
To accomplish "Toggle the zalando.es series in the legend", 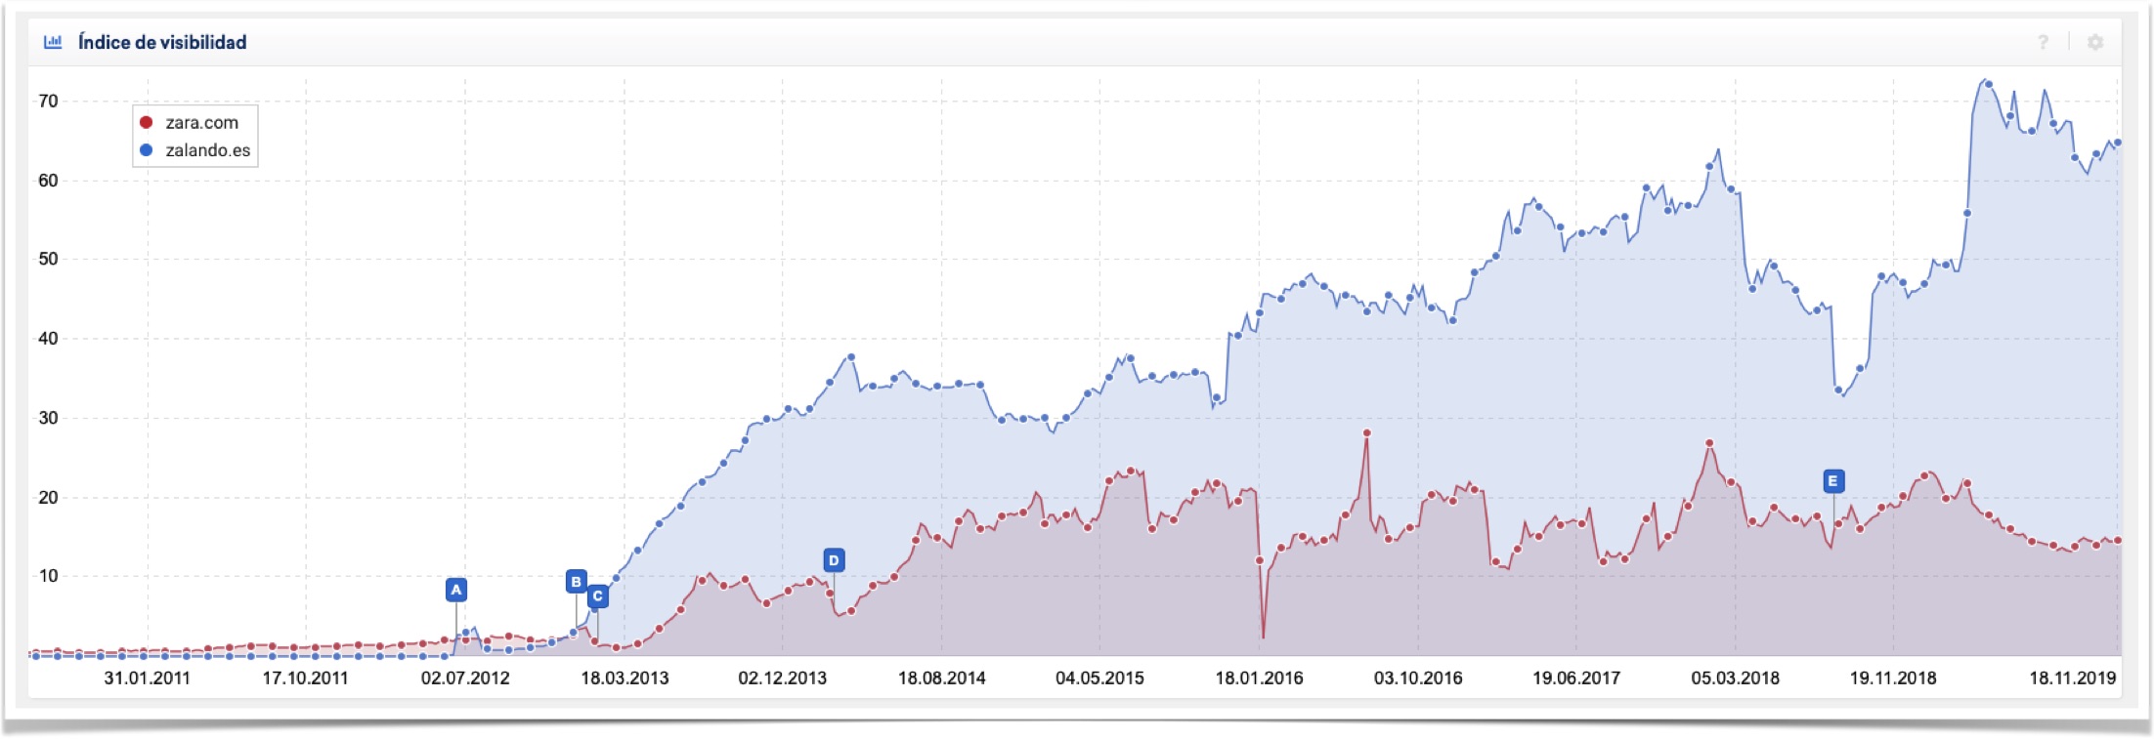I will [x=195, y=150].
